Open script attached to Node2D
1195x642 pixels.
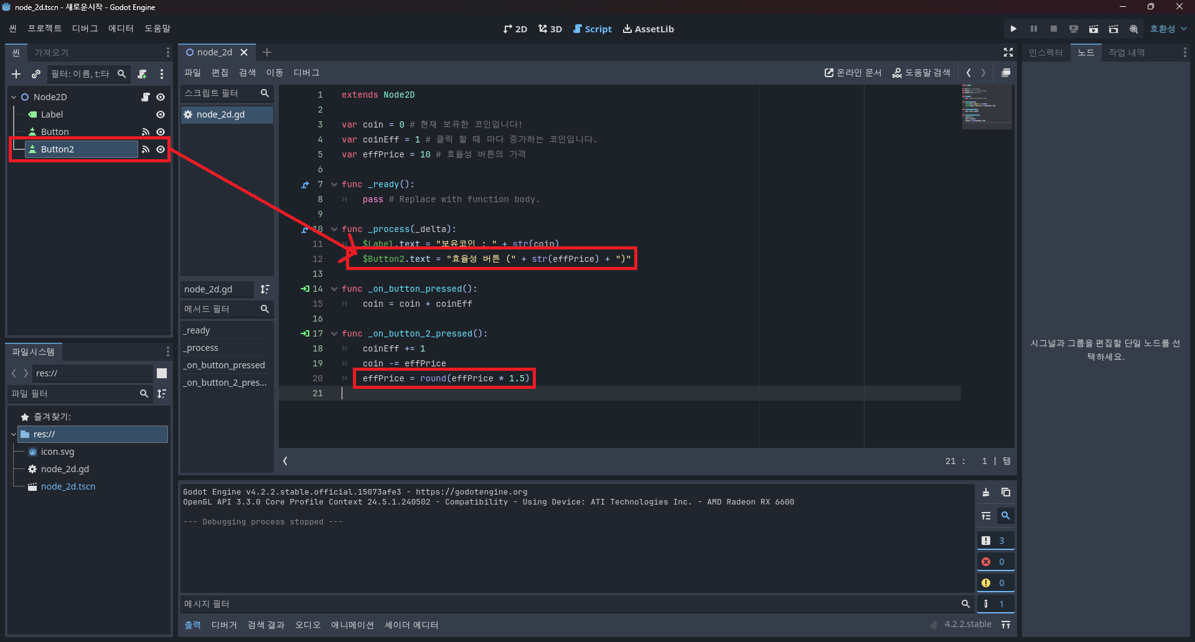click(x=146, y=97)
